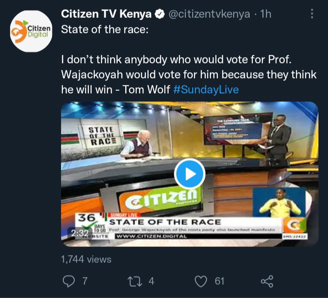Open the #SundayLive hashtag

(206, 89)
